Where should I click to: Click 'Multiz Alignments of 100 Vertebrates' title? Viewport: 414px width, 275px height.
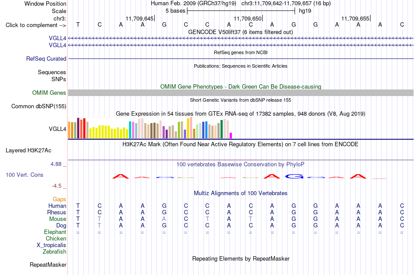coord(241,193)
